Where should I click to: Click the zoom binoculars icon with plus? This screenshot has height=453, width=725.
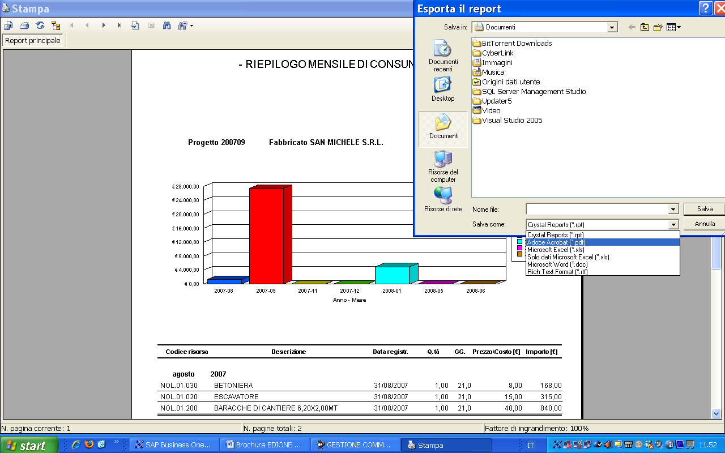coord(182,25)
